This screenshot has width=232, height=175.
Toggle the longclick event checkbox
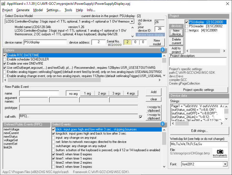54,134
